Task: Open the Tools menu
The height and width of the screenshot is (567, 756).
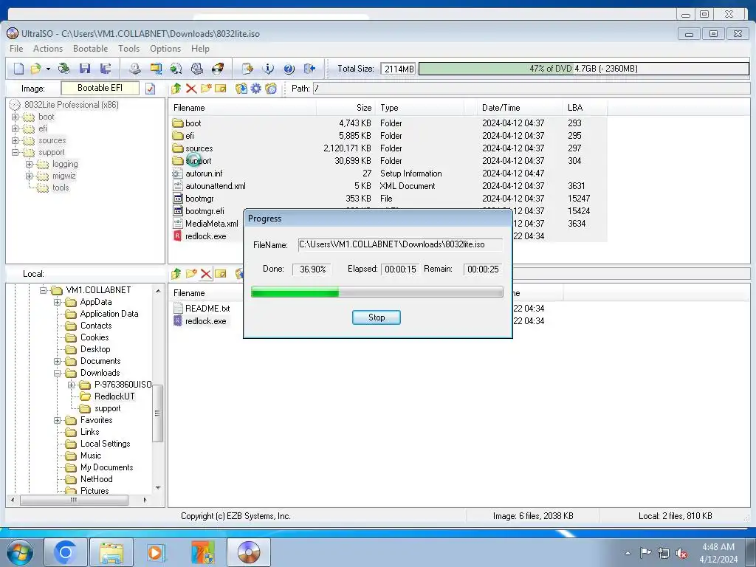Action: [128, 49]
